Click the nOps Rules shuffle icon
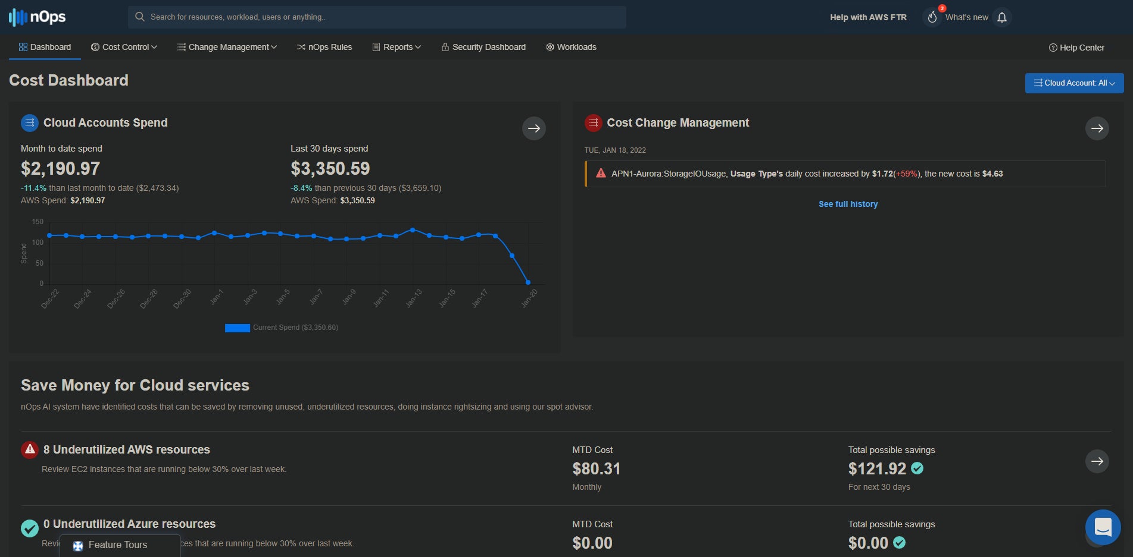Viewport: 1133px width, 557px height. point(301,47)
